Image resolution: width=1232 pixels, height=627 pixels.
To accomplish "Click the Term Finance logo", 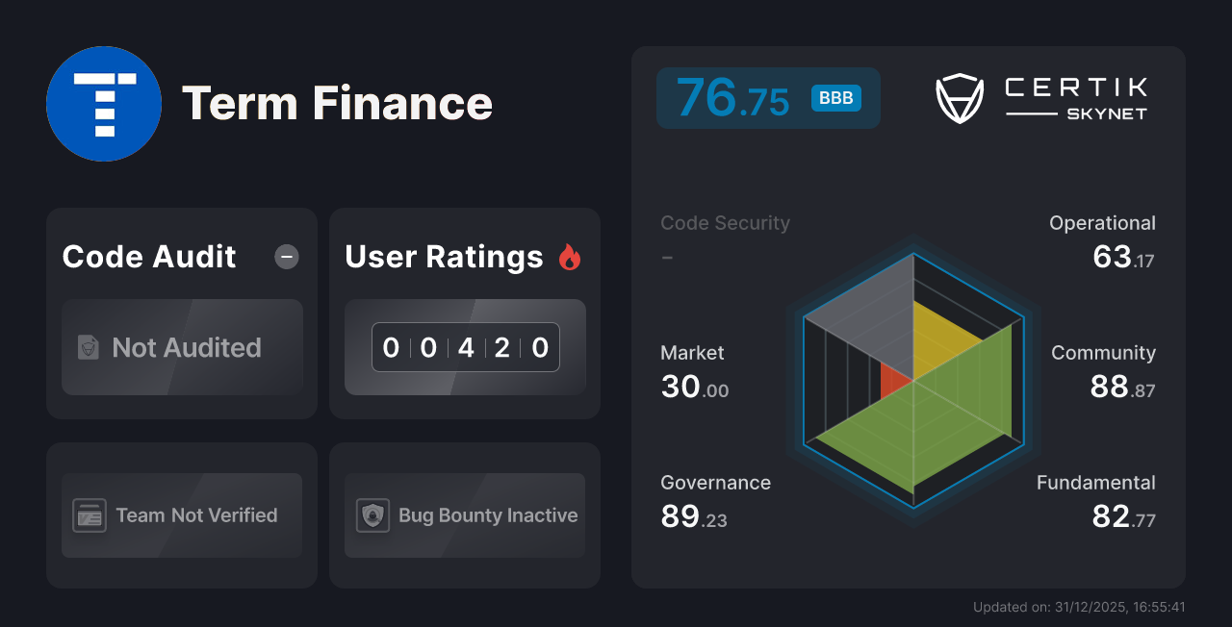I will pos(104,104).
